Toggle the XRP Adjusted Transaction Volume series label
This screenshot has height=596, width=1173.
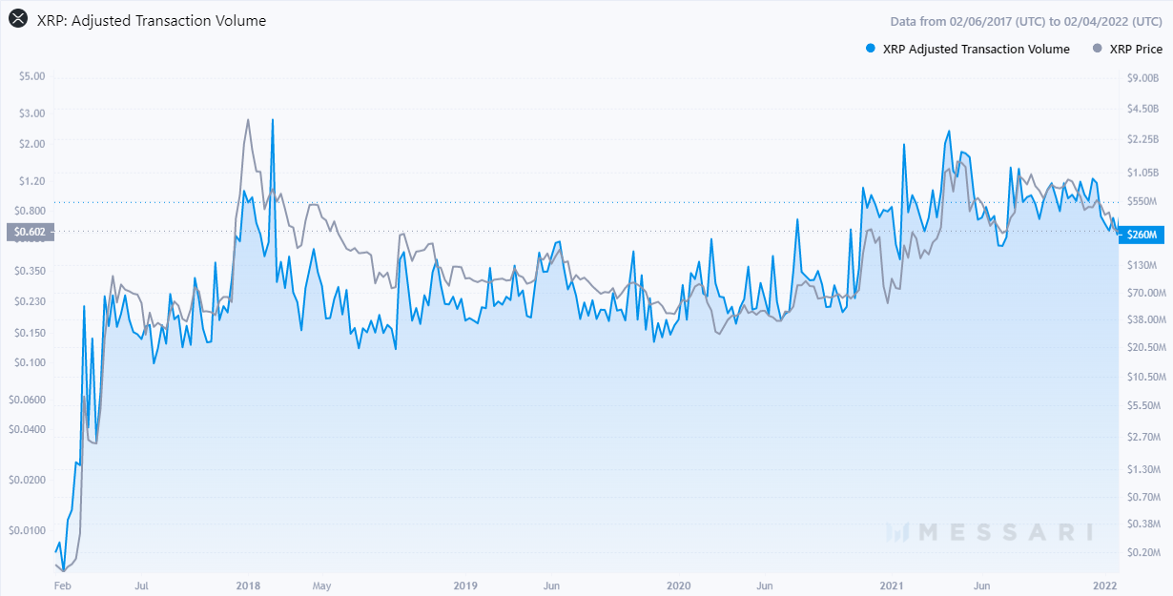pyautogui.click(x=977, y=49)
